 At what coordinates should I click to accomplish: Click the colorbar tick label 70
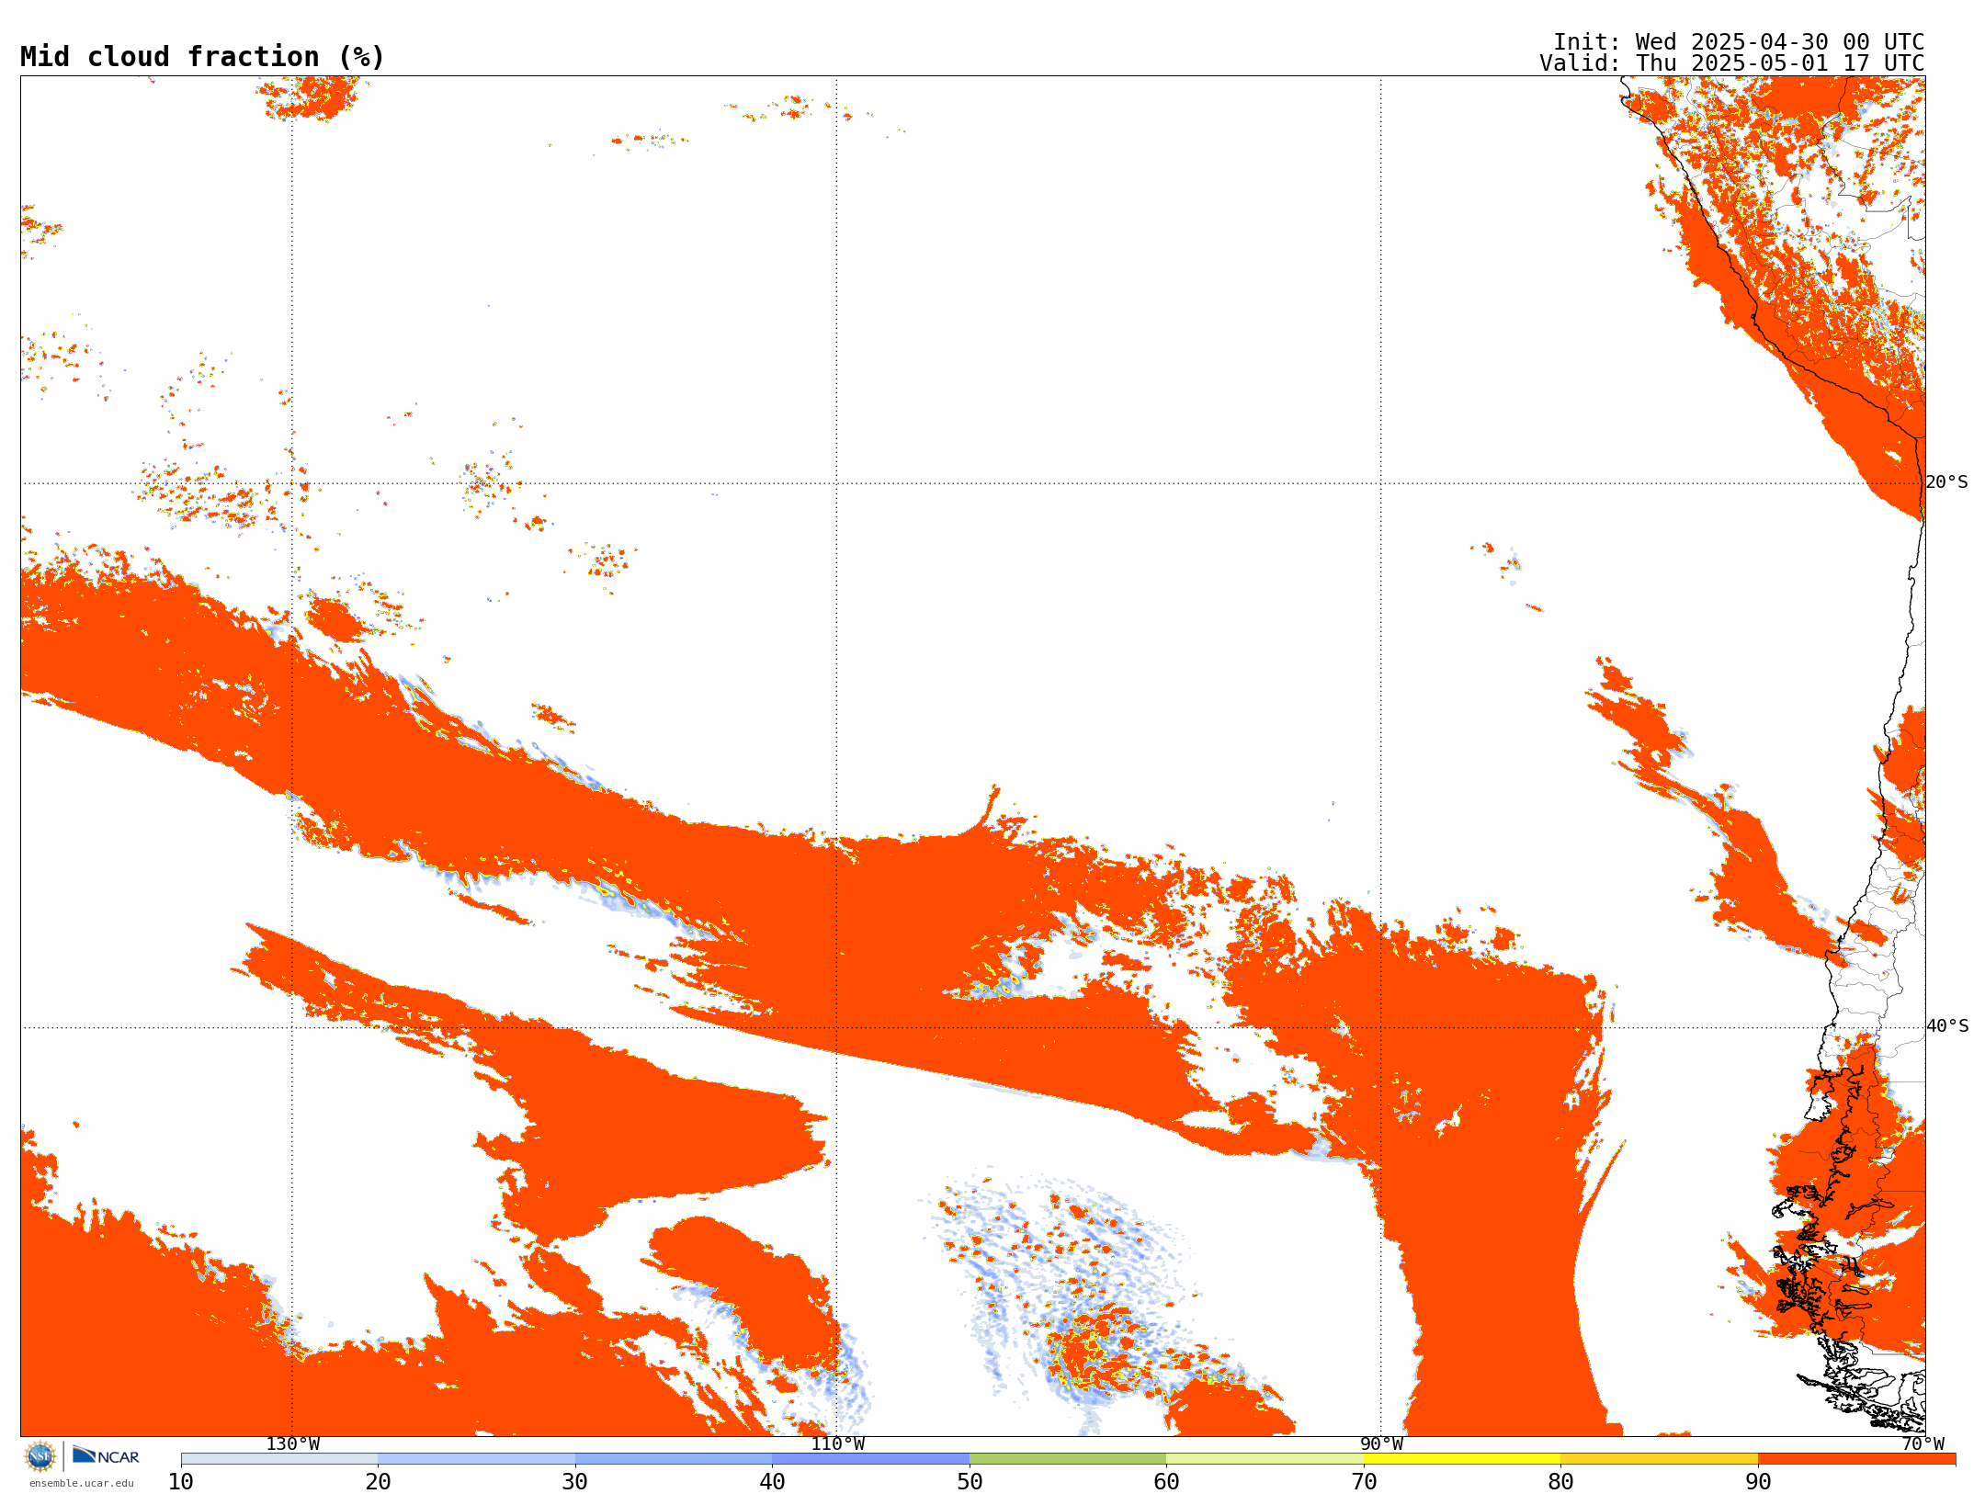coord(1364,1482)
